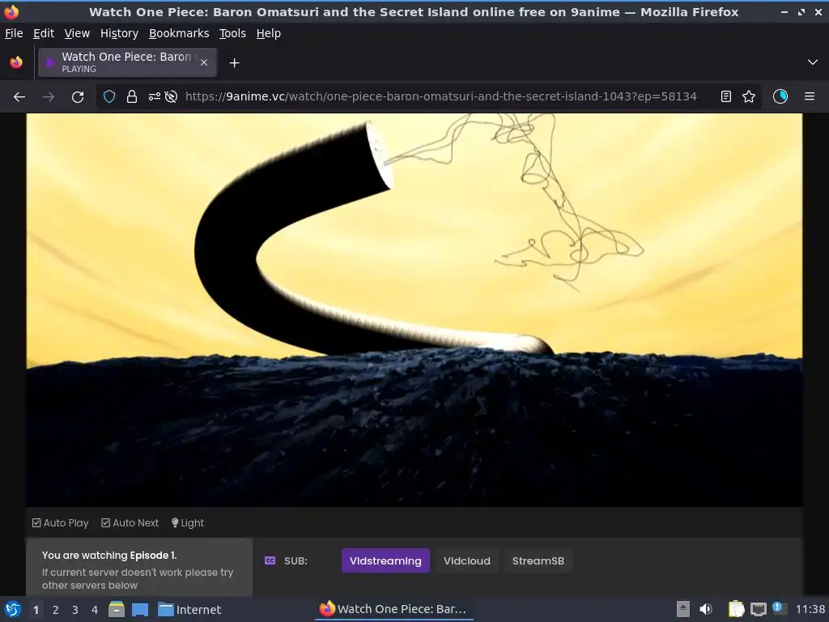This screenshot has width=829, height=622.
Task: Click the autoplay blocked icon in the address bar
Action: (x=171, y=97)
